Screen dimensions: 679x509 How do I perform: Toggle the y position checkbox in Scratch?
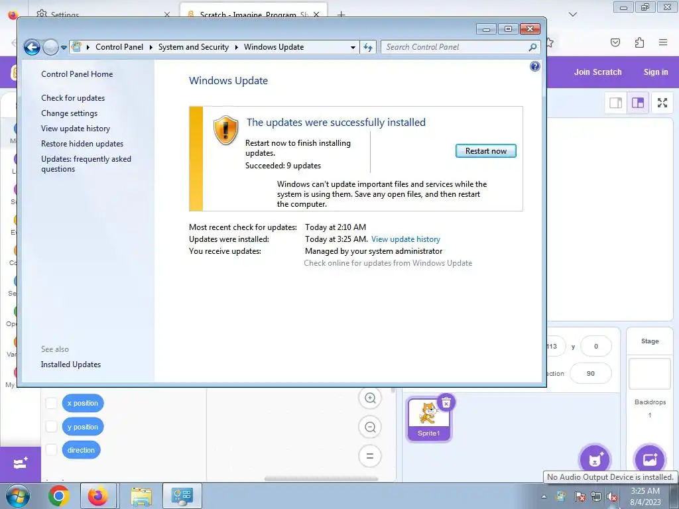coord(51,426)
